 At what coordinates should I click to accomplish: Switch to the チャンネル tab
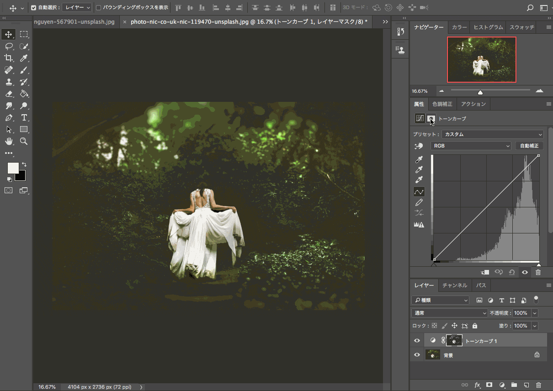coord(455,285)
